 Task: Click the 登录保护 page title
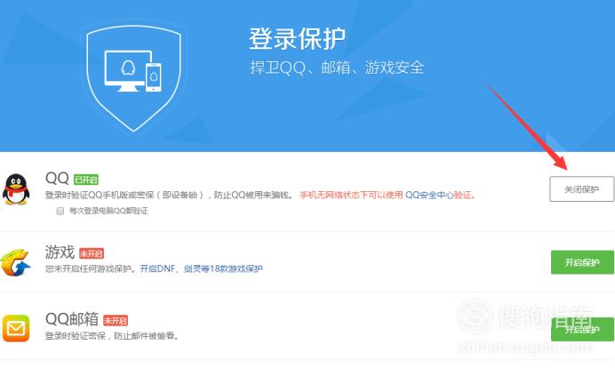297,39
